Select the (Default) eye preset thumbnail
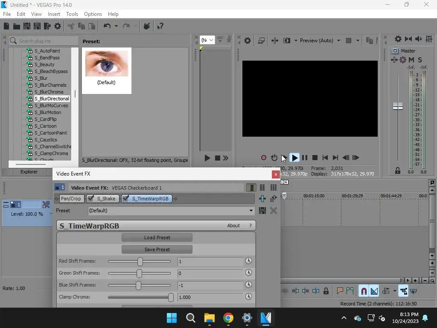Image resolution: width=437 pixels, height=328 pixels. [106, 70]
